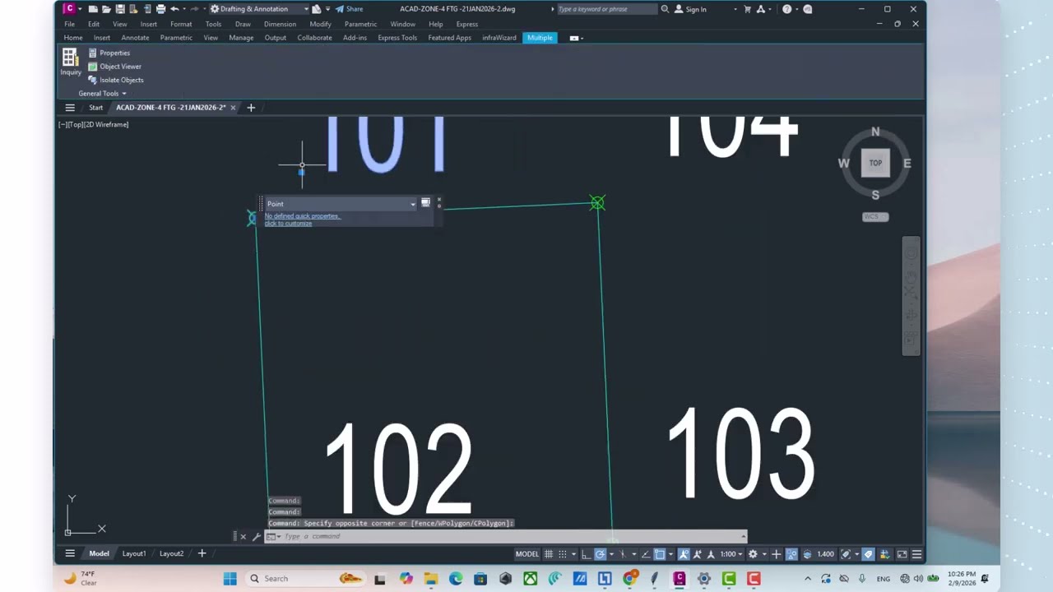Viewport: 1053px width, 592px height.
Task: Click Sign In
Action: coord(690,9)
